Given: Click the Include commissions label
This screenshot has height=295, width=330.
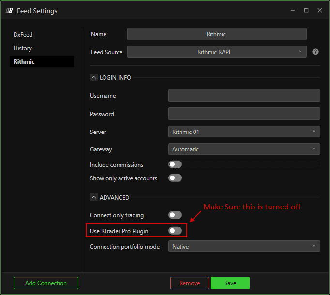Looking at the screenshot, I should pyautogui.click(x=117, y=165).
